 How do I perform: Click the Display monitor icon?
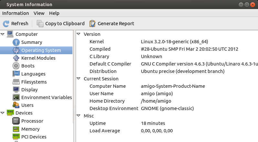point(16,90)
